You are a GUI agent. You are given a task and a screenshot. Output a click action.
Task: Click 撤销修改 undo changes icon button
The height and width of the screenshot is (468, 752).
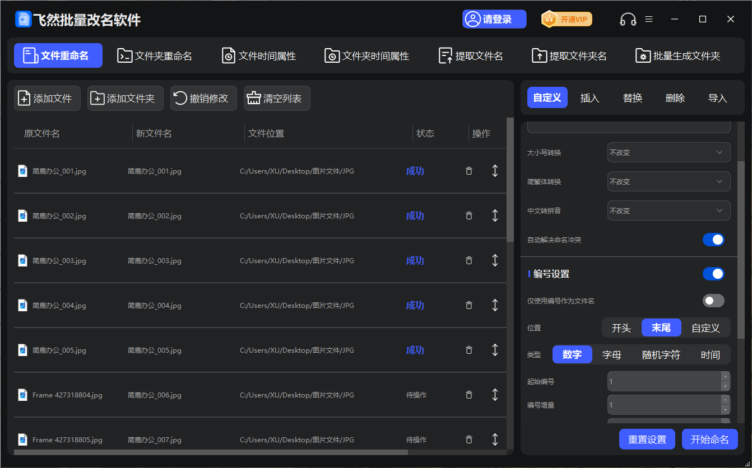pos(203,99)
